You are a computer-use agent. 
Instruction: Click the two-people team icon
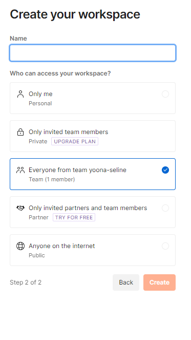20,170
